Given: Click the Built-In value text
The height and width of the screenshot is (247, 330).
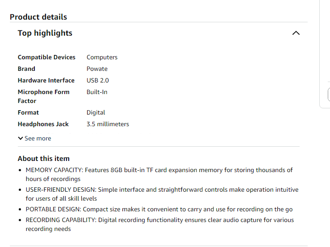Looking at the screenshot, I should coord(97,92).
